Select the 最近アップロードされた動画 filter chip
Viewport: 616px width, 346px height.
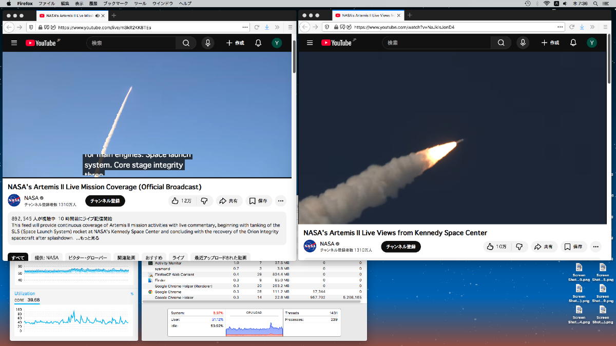click(x=221, y=258)
